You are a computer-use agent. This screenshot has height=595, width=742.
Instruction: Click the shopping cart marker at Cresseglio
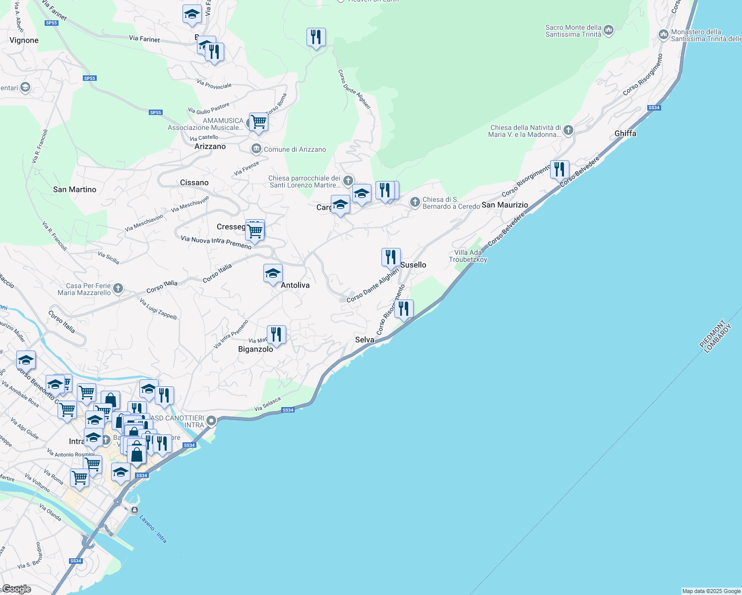[x=254, y=231]
